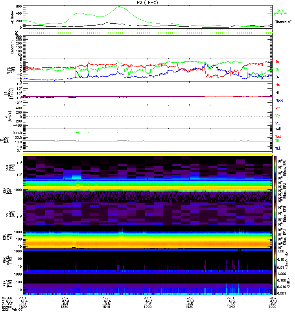This screenshot has height=315, width=295.
Task: Select the Themis AE legend label
Action: pos(283,22)
